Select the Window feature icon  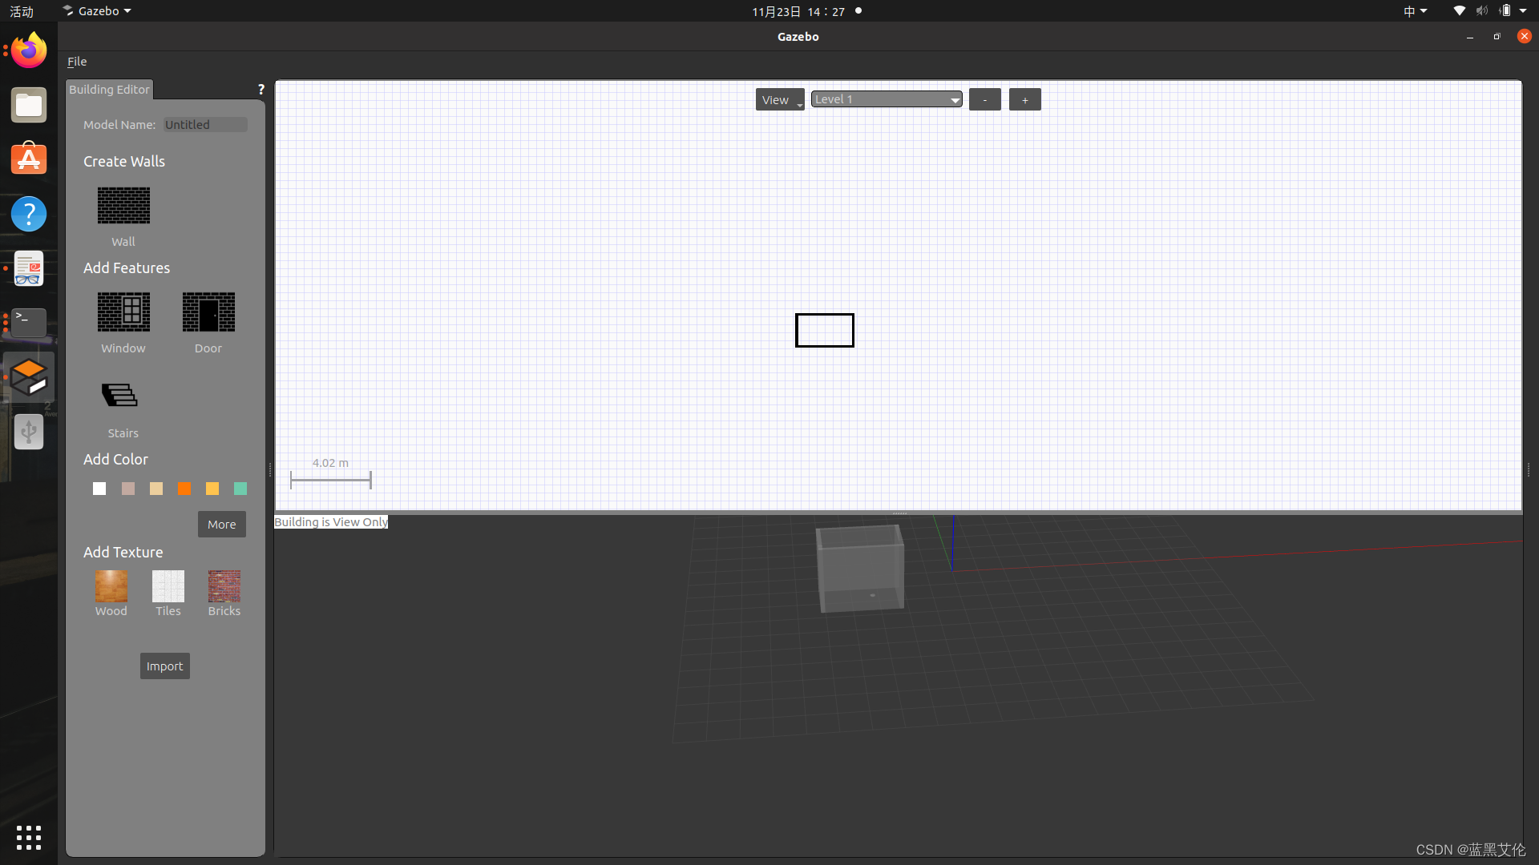123,312
